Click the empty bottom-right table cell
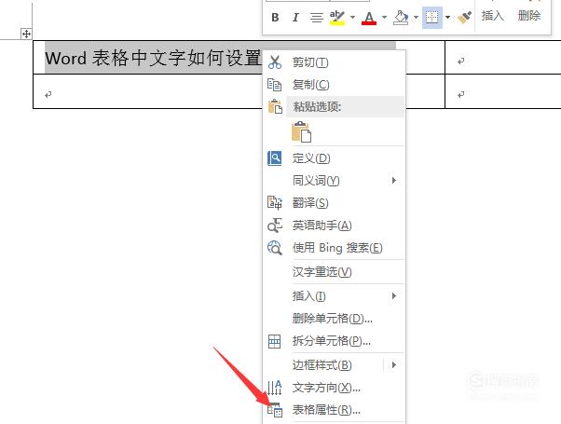561x424 pixels. click(x=503, y=91)
